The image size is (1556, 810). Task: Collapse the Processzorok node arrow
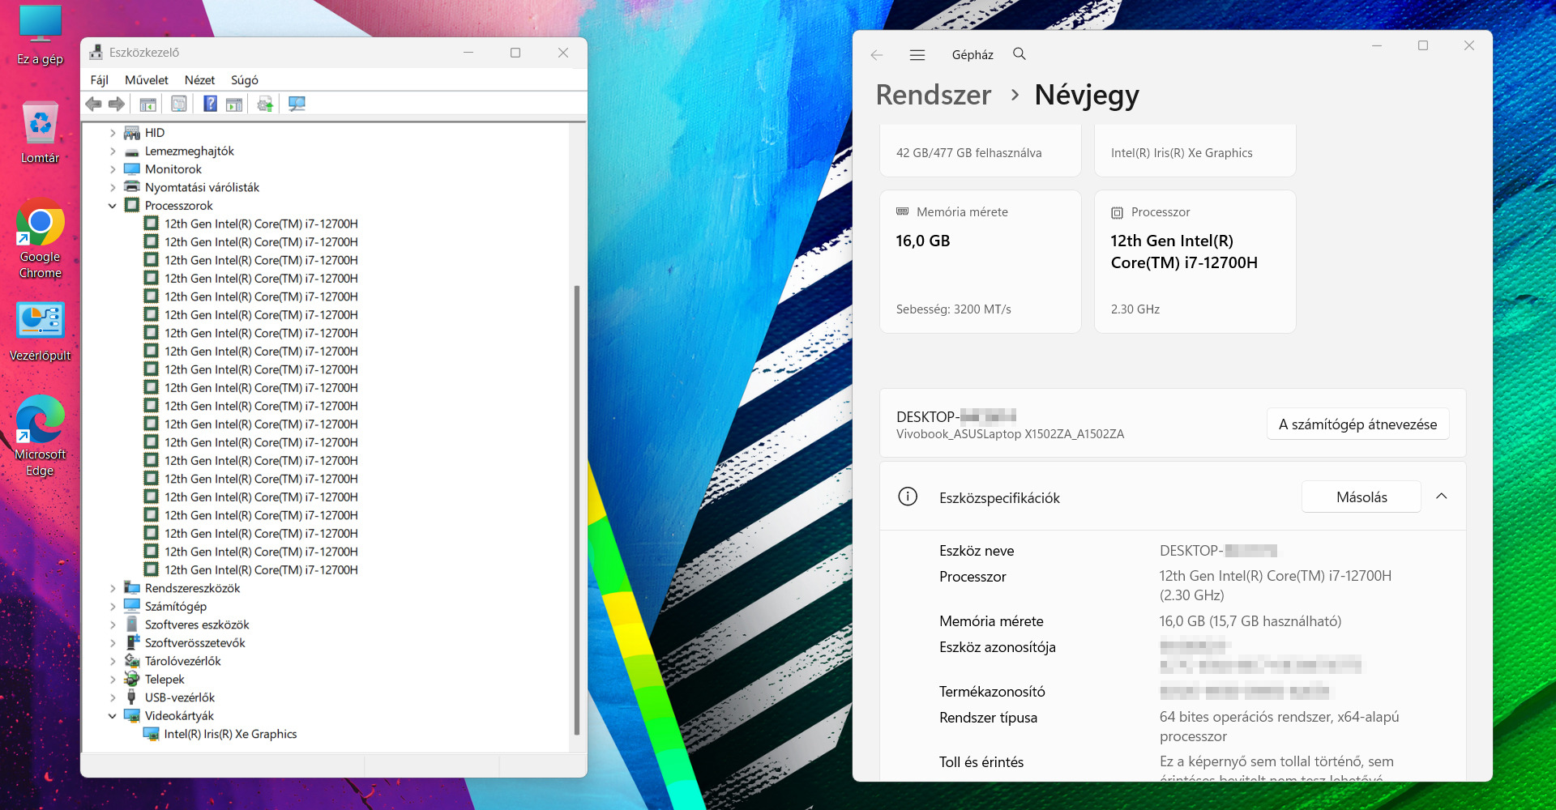coord(113,206)
